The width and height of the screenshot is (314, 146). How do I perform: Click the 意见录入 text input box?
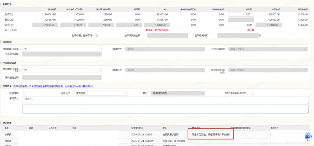click(165, 100)
